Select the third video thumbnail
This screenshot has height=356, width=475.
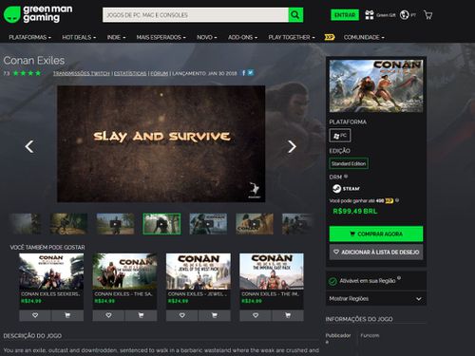pos(115,224)
